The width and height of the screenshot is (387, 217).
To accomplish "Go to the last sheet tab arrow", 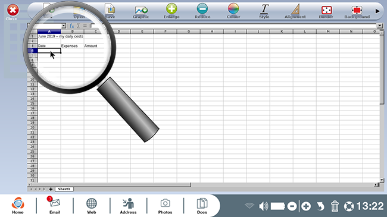I will click(x=45, y=189).
